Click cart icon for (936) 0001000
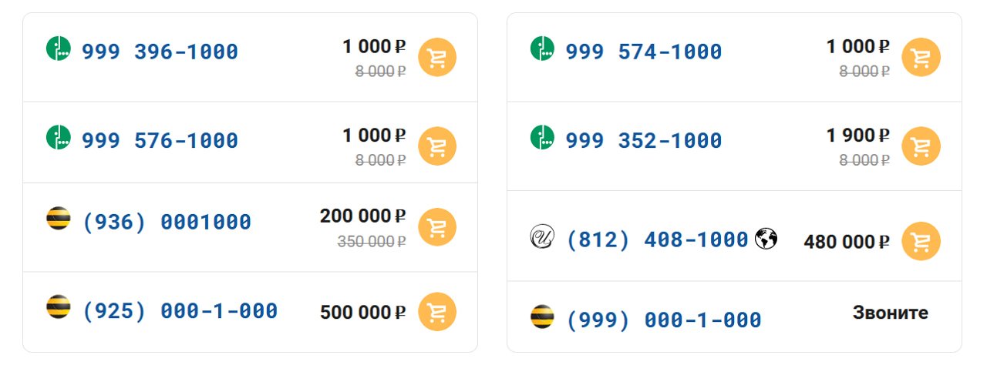987x365 pixels. point(437,227)
